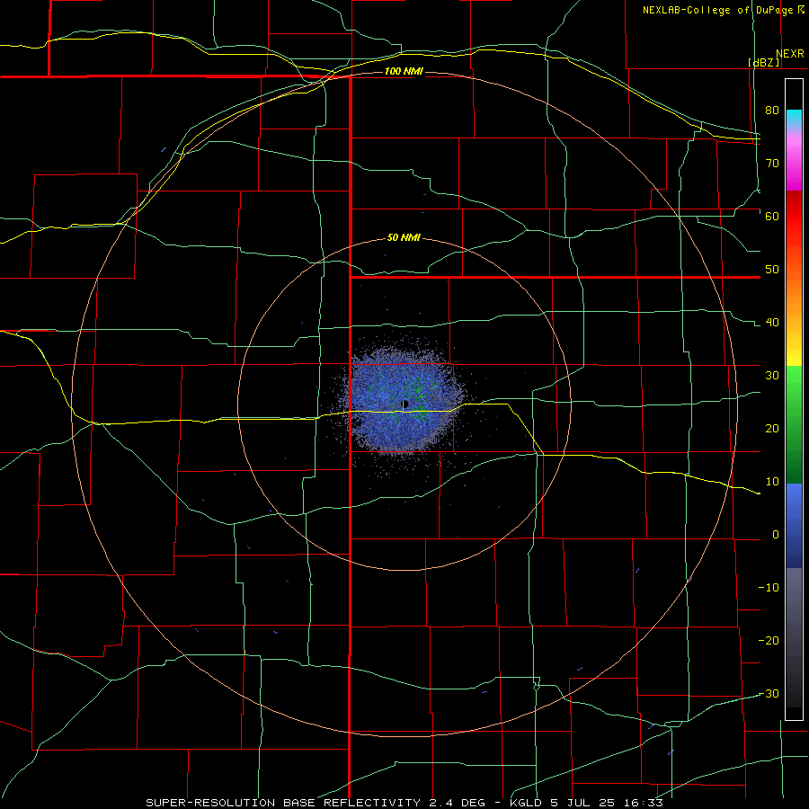Viewport: 809px width, 809px height.
Task: Select the 100 NMI range ring label
Action: [x=404, y=71]
